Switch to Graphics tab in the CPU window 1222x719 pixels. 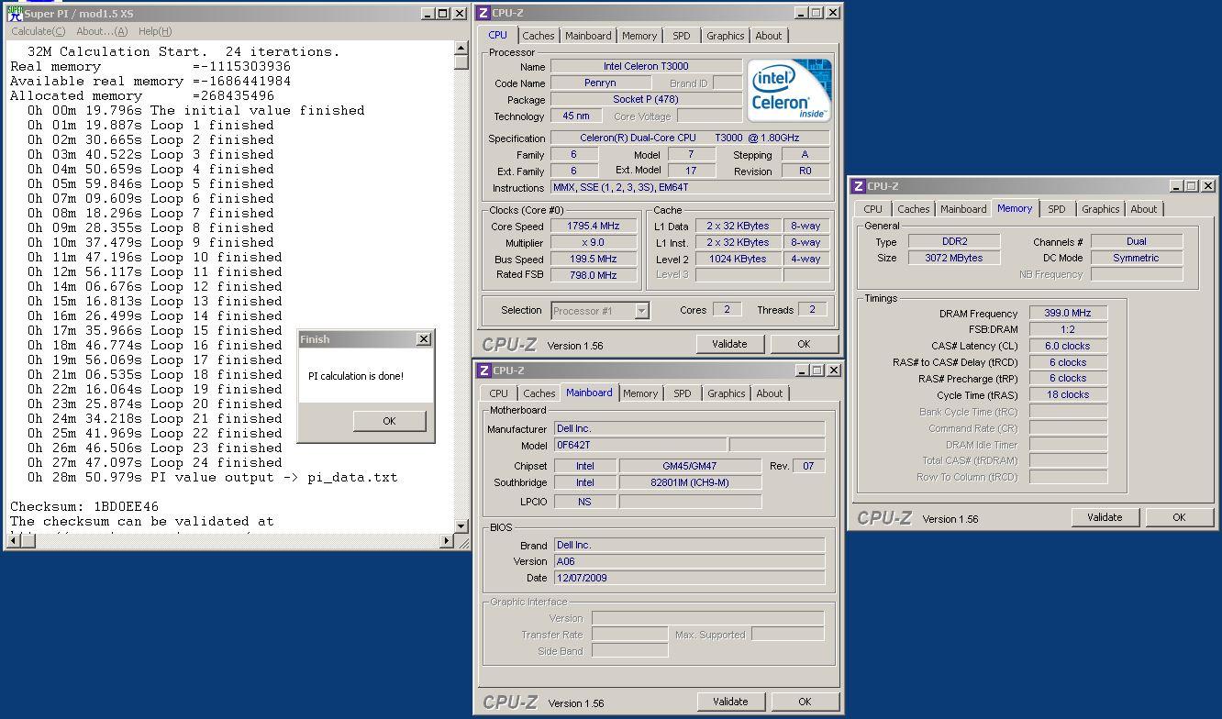(x=726, y=36)
